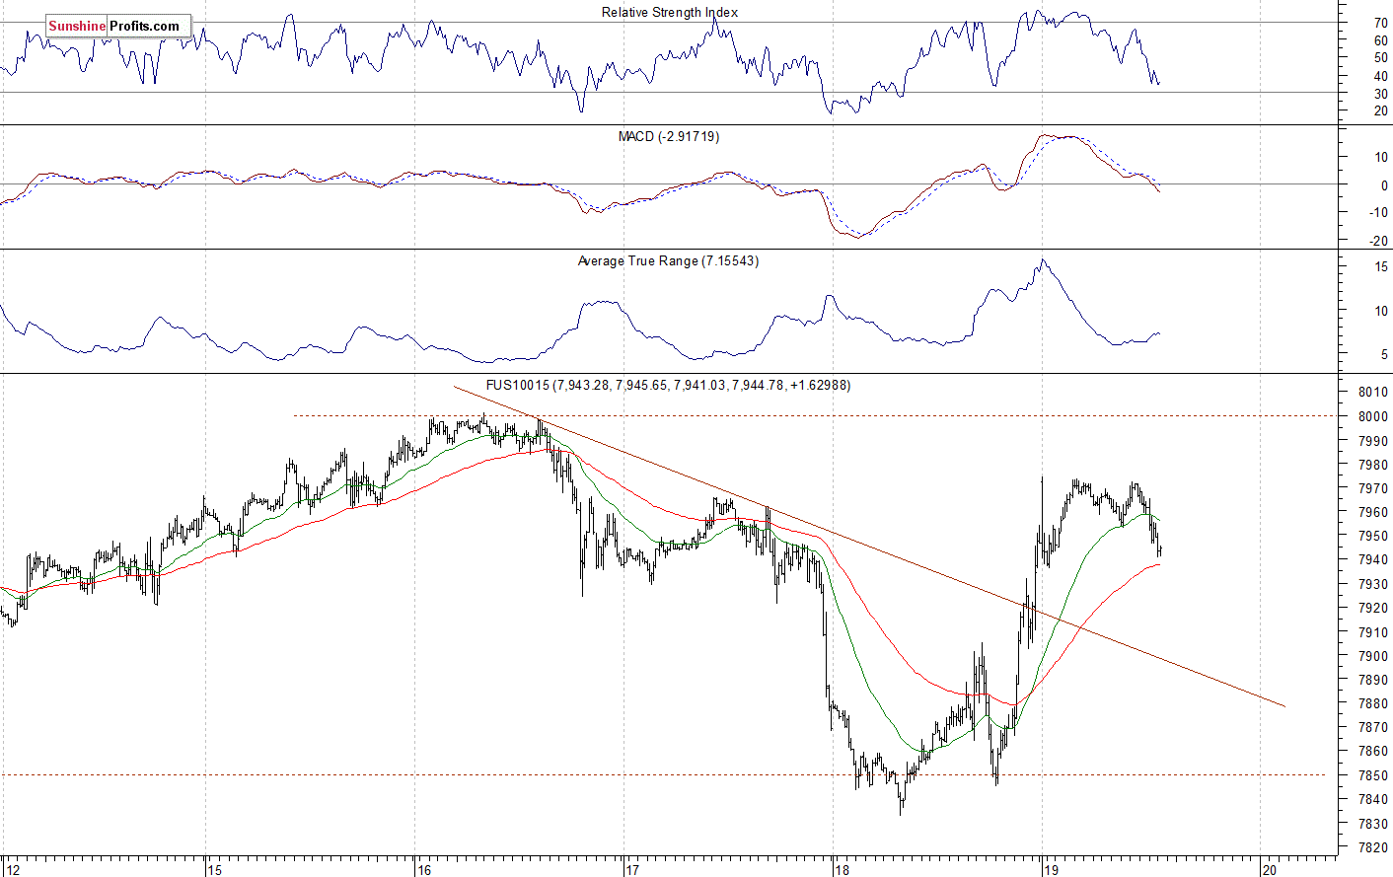Click the -20 value on the MACD axis
This screenshot has height=877, width=1393.
tap(1378, 241)
